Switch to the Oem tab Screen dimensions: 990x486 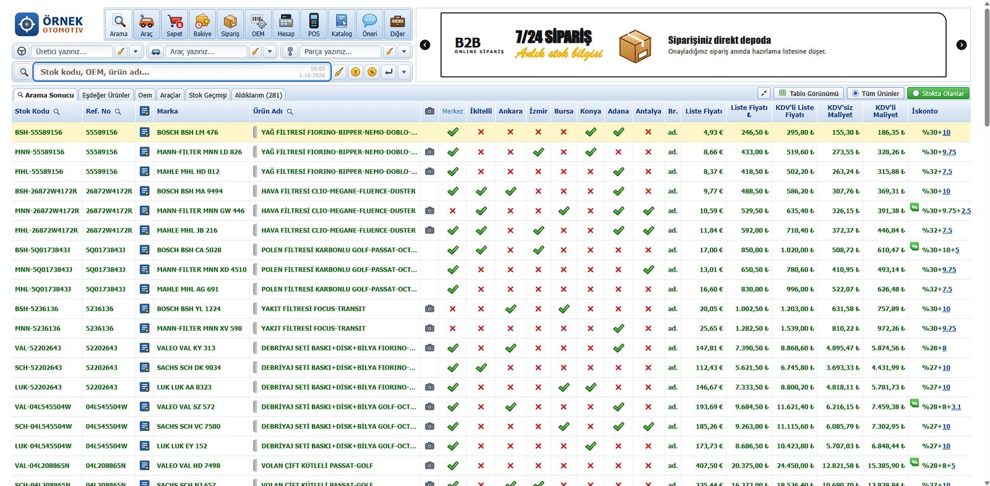pos(145,95)
